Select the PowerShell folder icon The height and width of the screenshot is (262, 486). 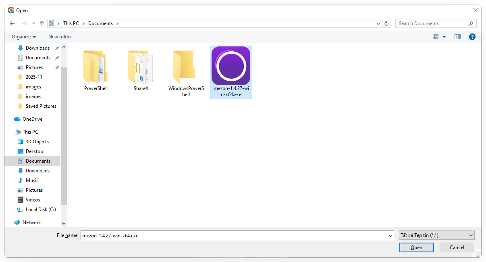click(96, 67)
